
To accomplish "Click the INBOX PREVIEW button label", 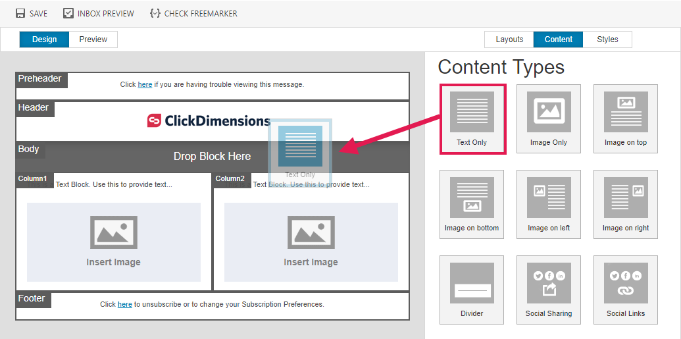I will [x=106, y=13].
